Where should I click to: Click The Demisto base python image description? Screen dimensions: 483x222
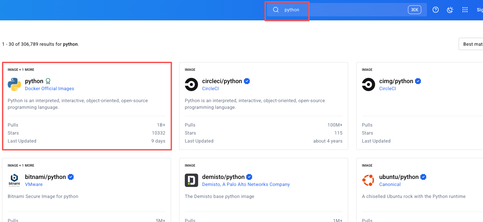click(x=219, y=196)
